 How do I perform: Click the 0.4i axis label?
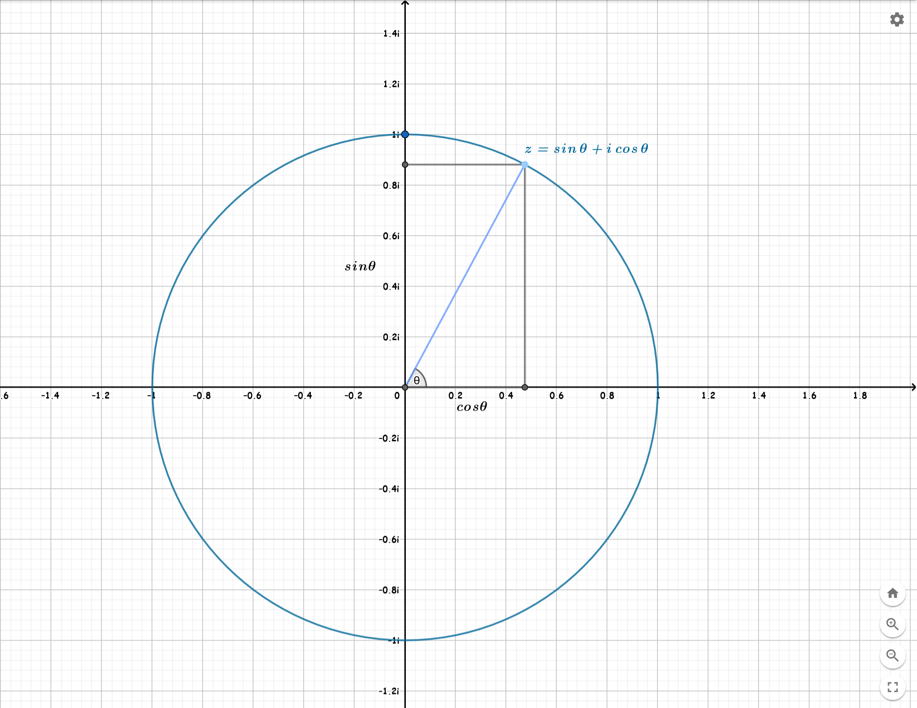[392, 286]
